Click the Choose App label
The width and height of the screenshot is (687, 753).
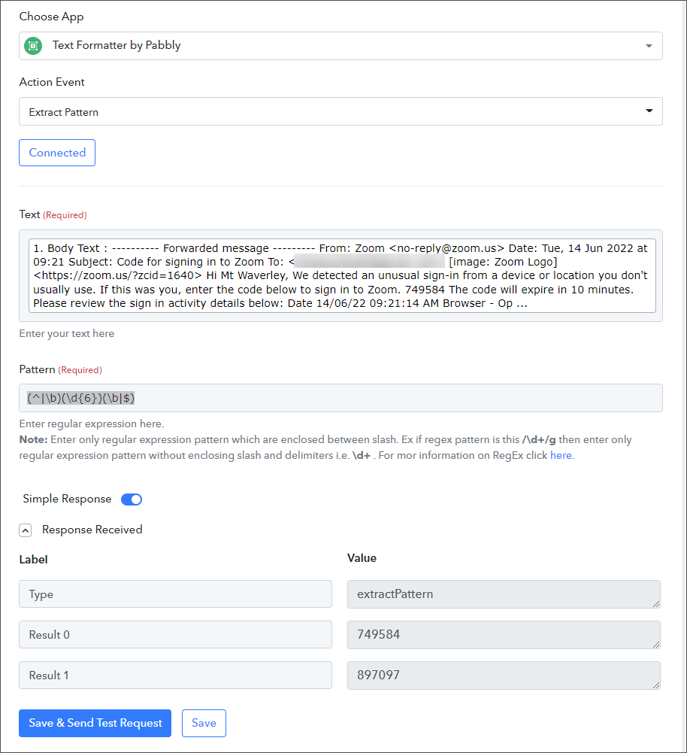pos(51,17)
